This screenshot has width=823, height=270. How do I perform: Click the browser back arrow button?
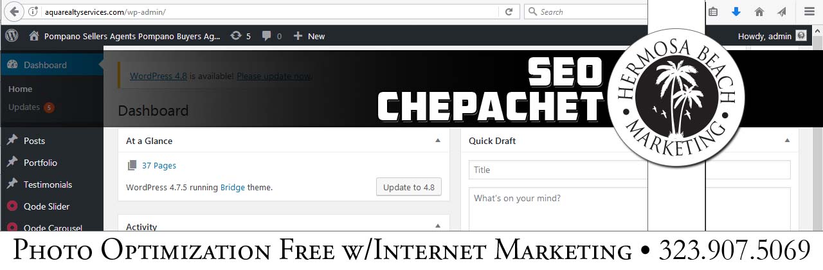(14, 12)
